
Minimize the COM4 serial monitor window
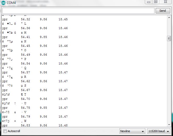(x=148, y=2)
